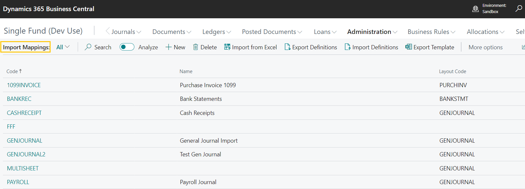Click the Dynamics 365 Business Central title
525x189 pixels.
(x=49, y=9)
